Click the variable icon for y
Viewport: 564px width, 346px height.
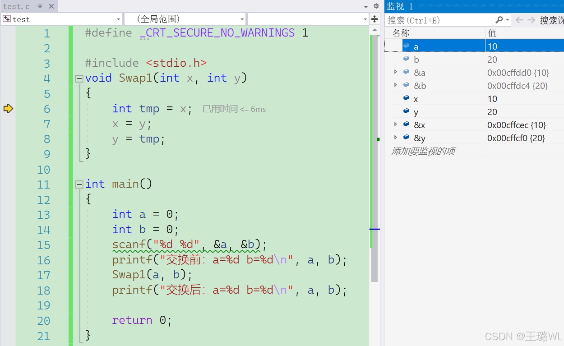pyautogui.click(x=407, y=111)
